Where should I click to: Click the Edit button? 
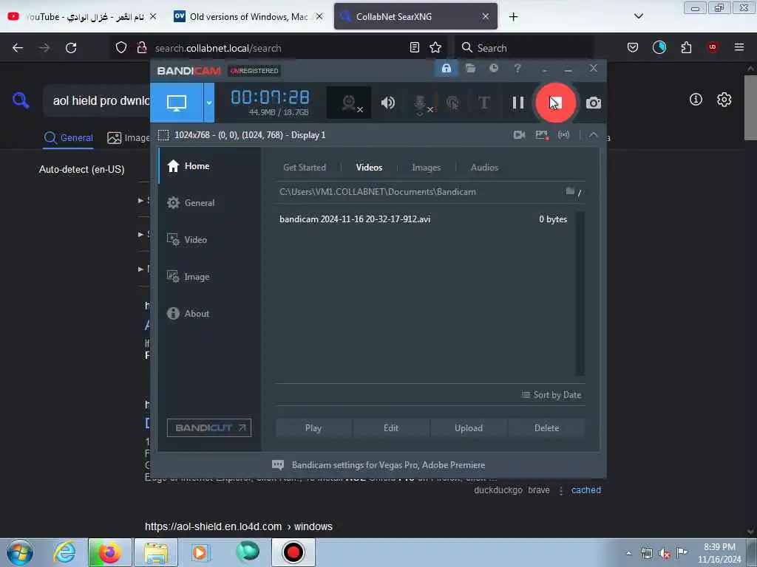point(391,428)
